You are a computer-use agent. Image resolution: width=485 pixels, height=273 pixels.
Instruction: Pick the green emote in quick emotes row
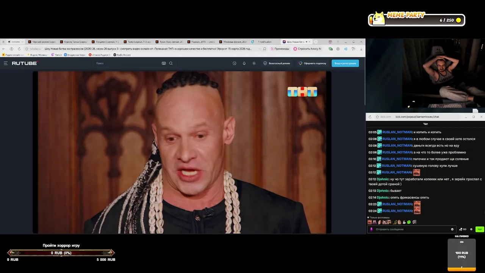(x=408, y=222)
